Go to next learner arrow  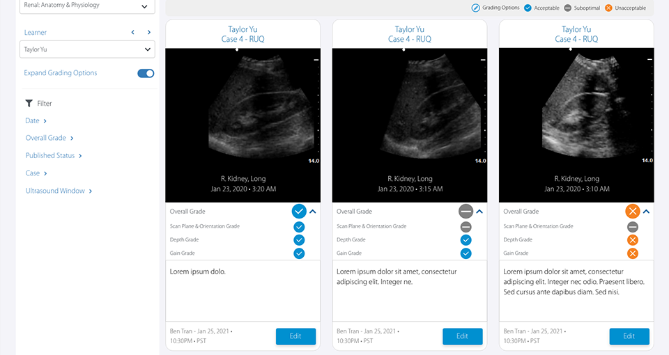pyautogui.click(x=149, y=33)
